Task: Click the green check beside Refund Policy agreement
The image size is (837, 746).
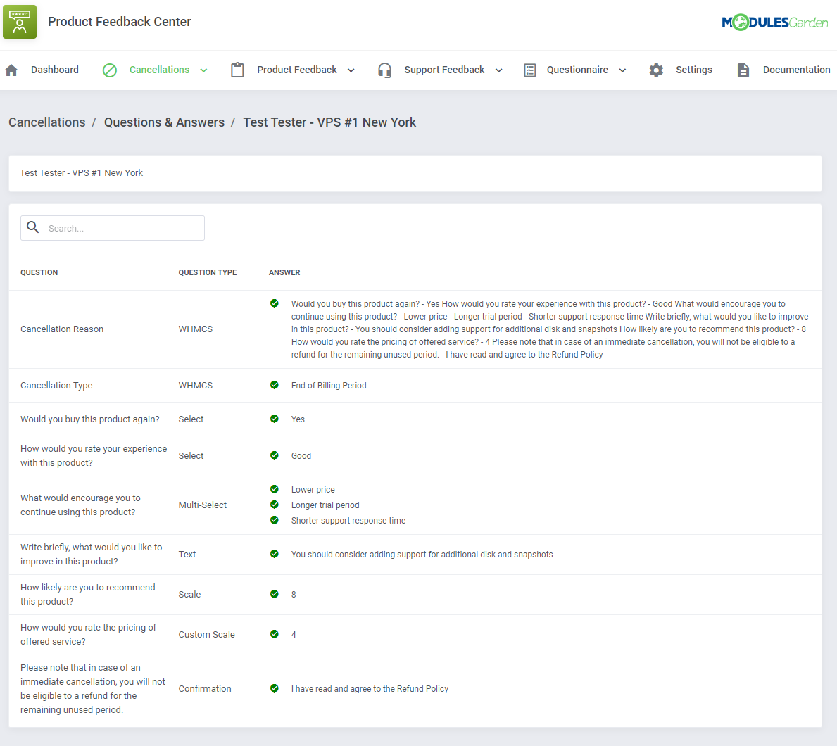Action: click(275, 688)
